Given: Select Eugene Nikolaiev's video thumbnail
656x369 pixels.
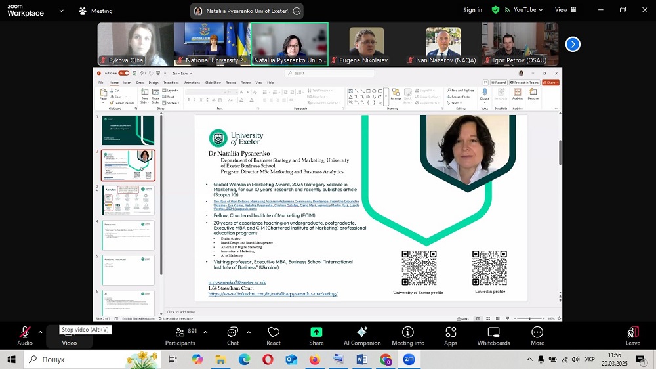Looking at the screenshot, I should click(x=366, y=44).
